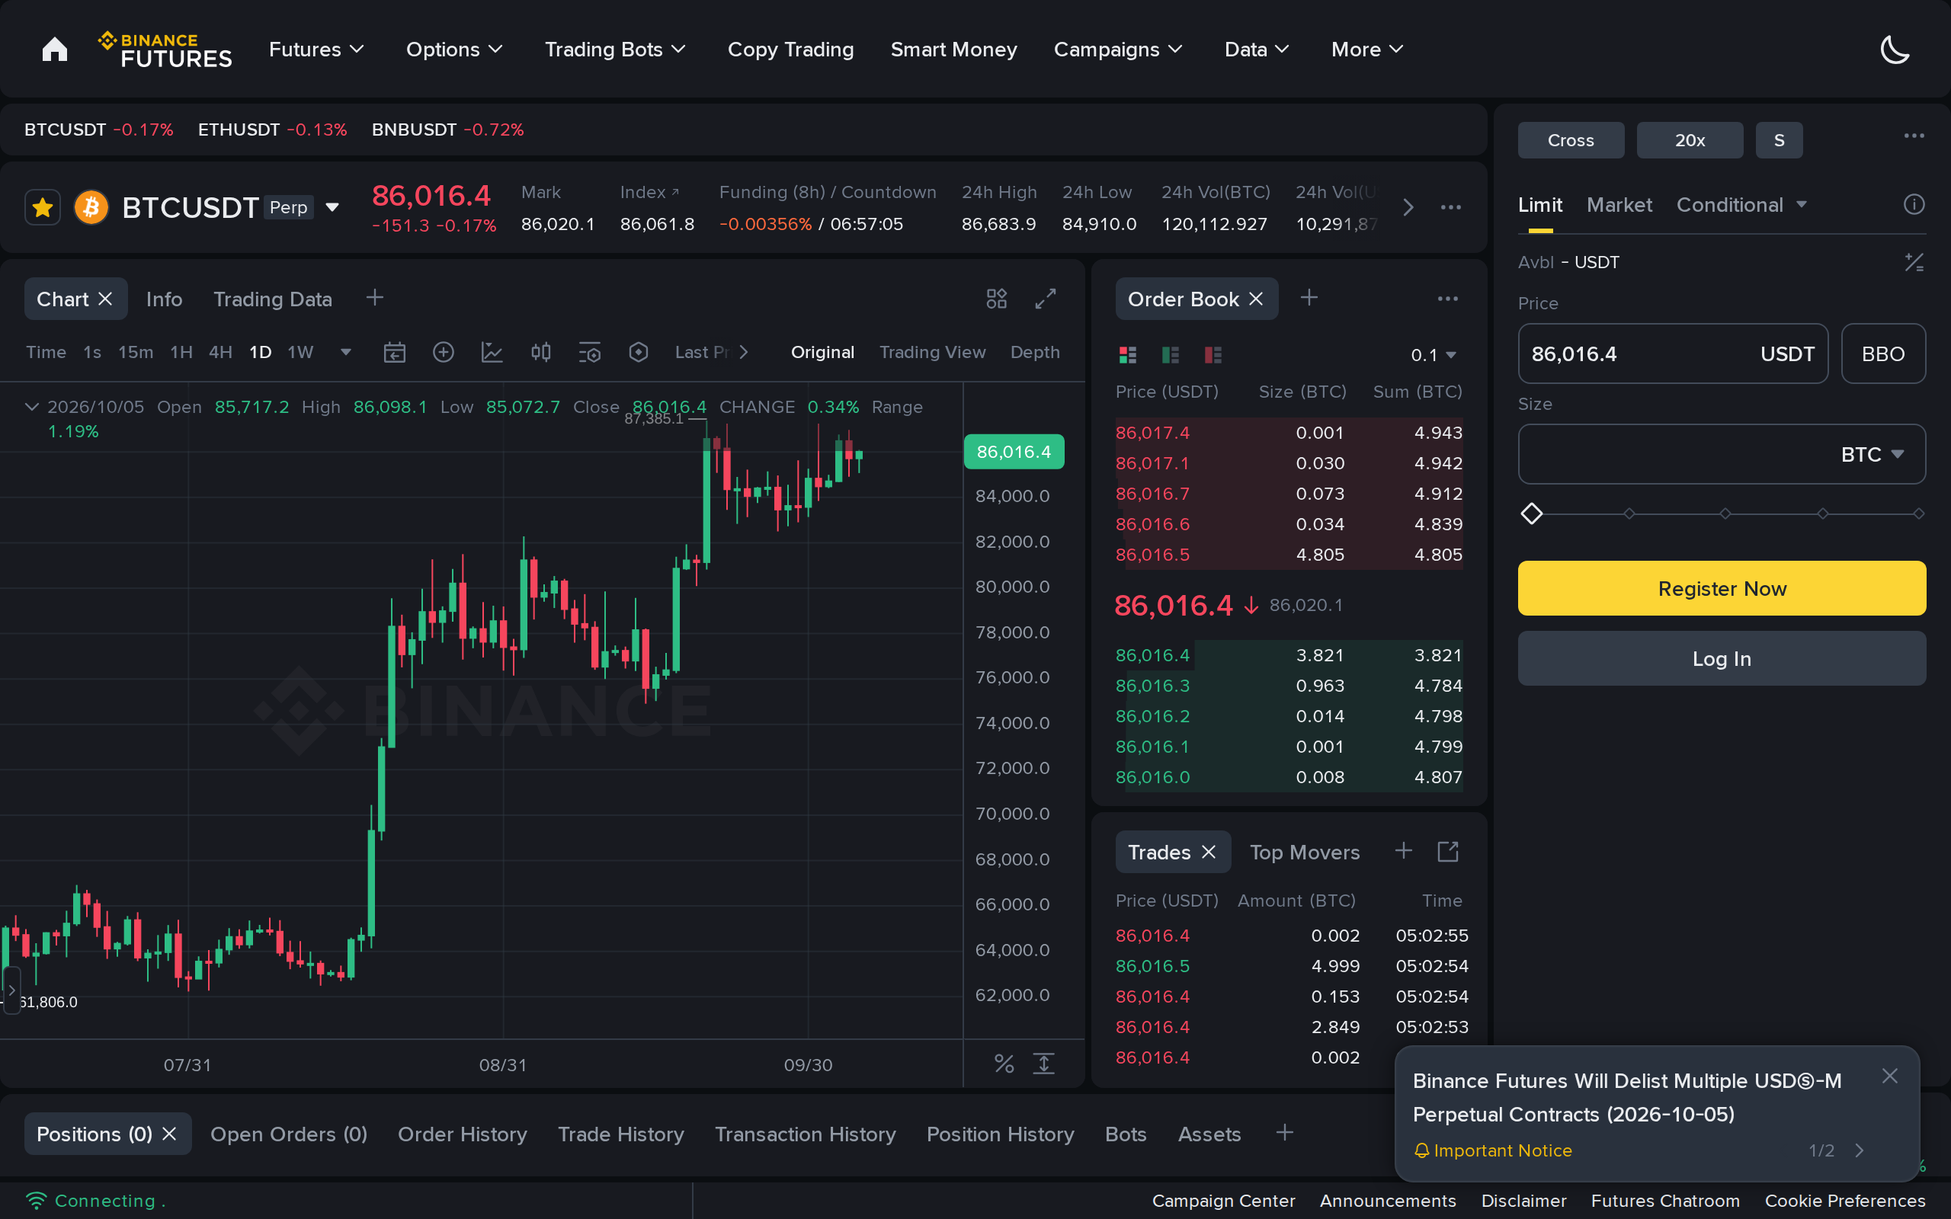Open order type info icon
The width and height of the screenshot is (1951, 1219).
click(1914, 205)
